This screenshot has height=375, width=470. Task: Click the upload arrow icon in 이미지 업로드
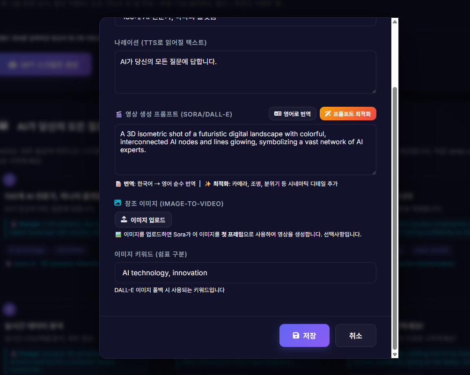(124, 220)
